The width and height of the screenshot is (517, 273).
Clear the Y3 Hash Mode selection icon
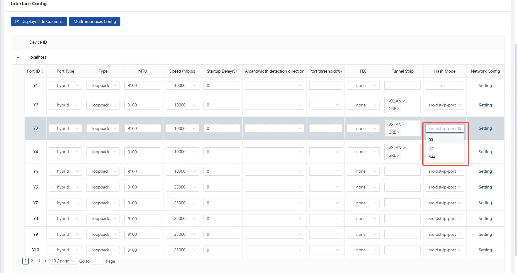pos(459,128)
